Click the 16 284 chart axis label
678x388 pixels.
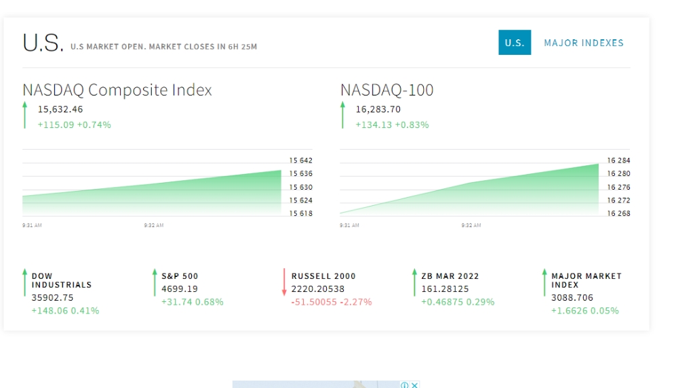click(619, 160)
